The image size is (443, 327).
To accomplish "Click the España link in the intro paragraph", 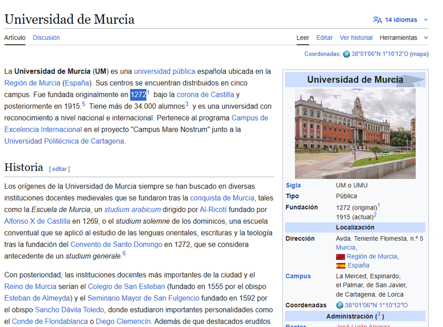I will coord(77,83).
